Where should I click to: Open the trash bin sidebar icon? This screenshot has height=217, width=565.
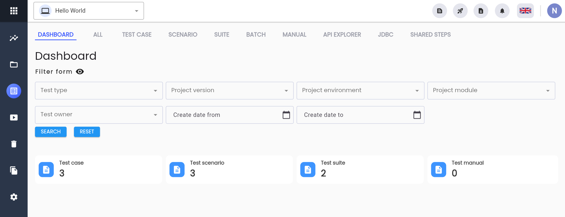[x=14, y=144]
